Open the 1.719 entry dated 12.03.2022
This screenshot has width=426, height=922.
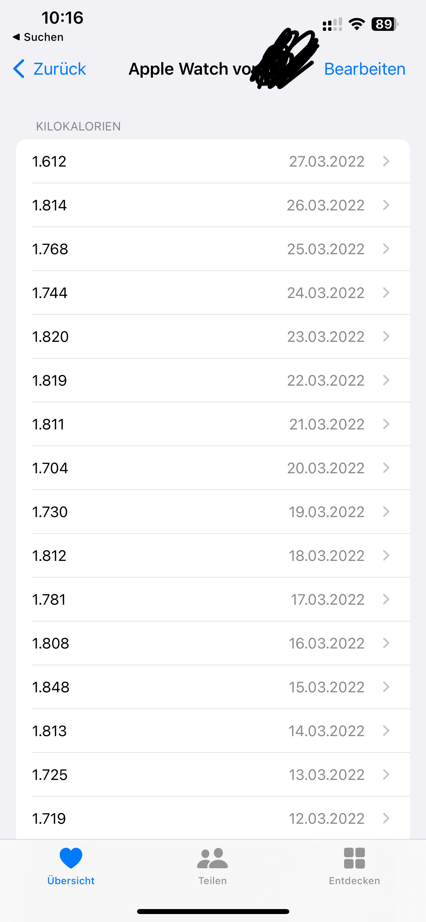[213, 818]
